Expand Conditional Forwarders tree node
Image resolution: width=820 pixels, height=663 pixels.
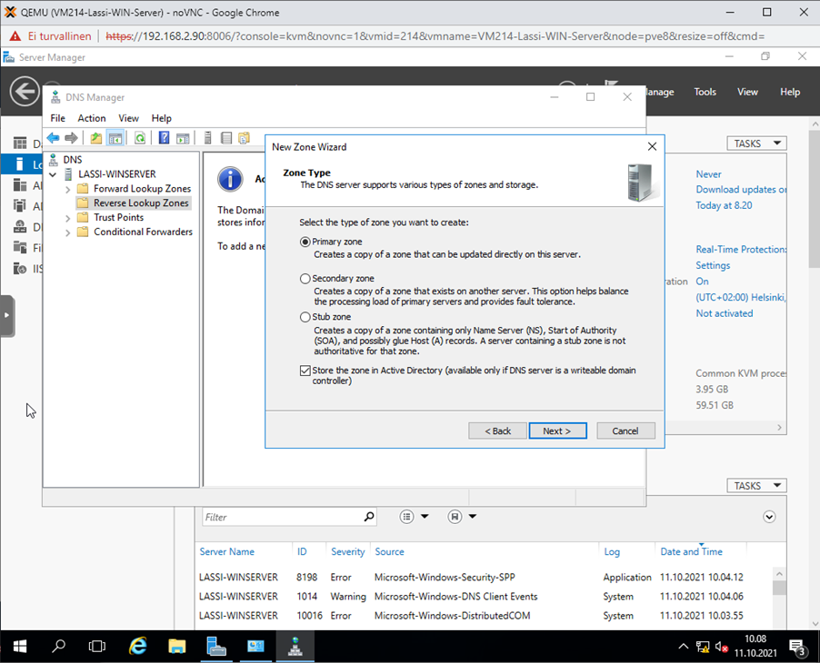click(x=67, y=233)
